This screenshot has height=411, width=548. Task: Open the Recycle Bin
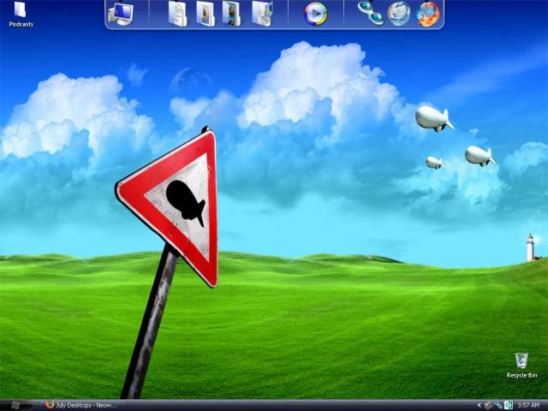(521, 366)
